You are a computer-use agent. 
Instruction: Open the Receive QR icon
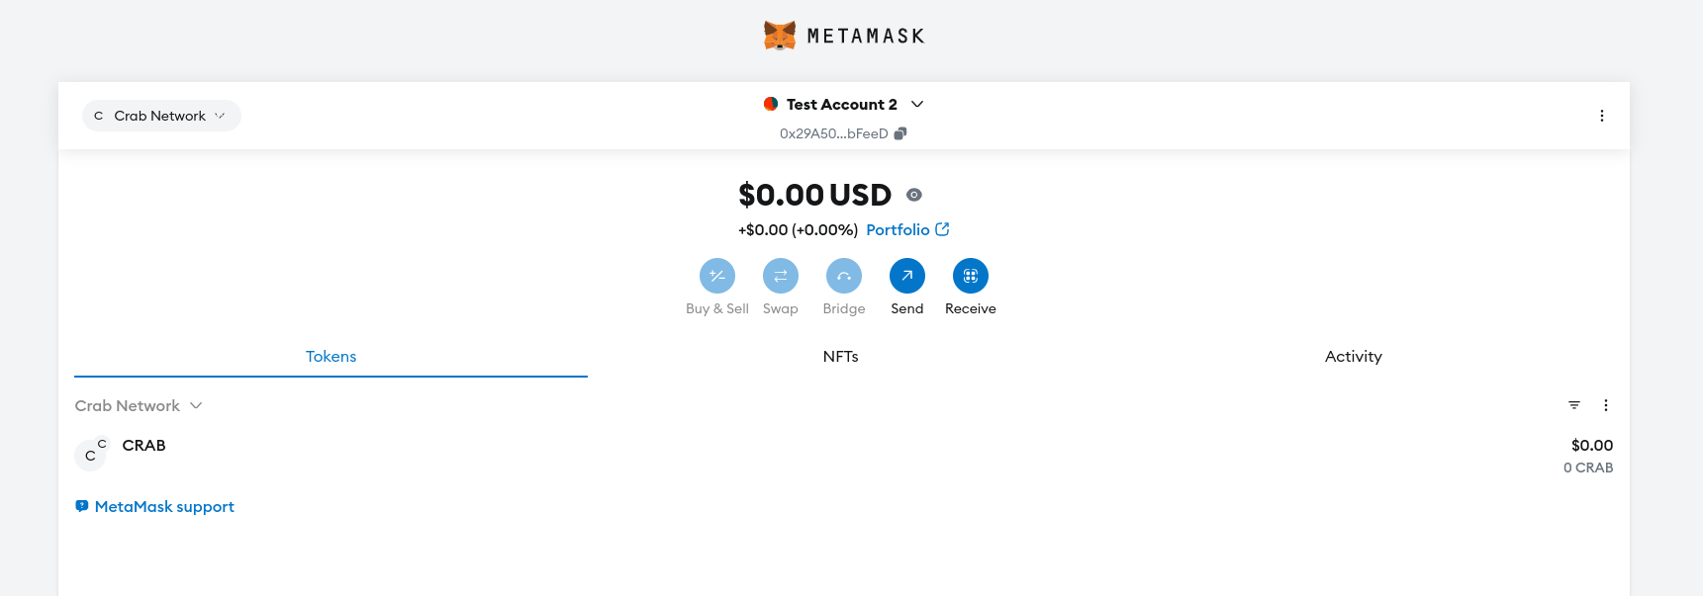point(971,276)
